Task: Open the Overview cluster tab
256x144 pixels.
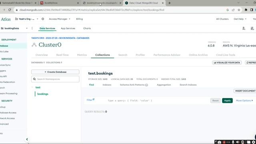Action: coord(42,55)
